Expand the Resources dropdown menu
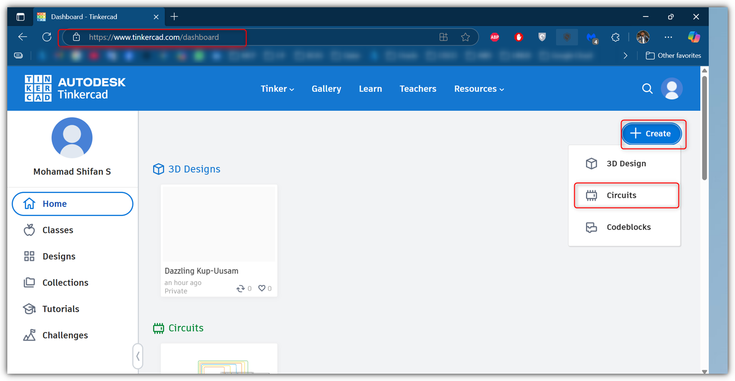 (479, 89)
